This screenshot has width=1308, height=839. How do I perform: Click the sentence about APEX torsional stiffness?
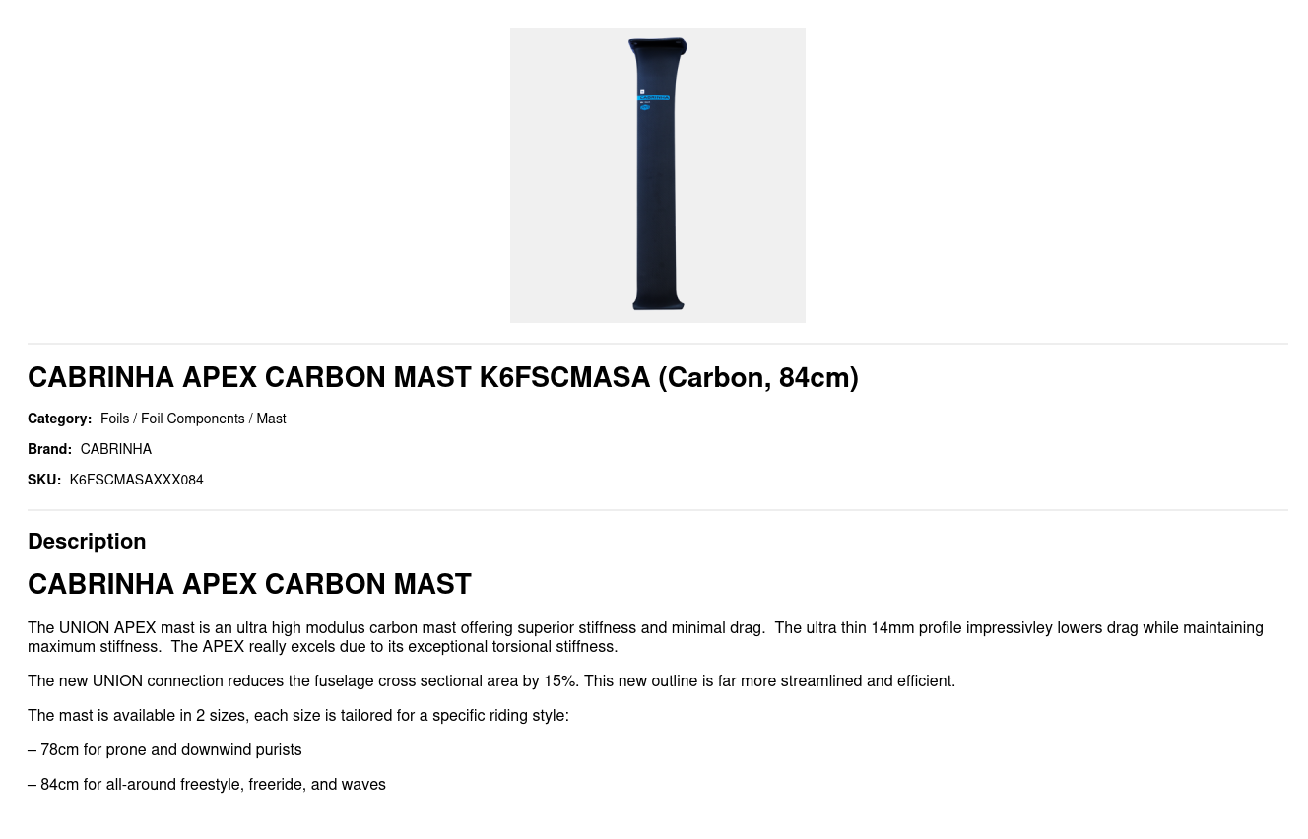(x=394, y=646)
